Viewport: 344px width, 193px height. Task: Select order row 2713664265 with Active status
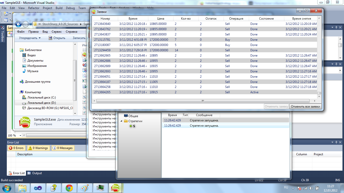point(205,92)
